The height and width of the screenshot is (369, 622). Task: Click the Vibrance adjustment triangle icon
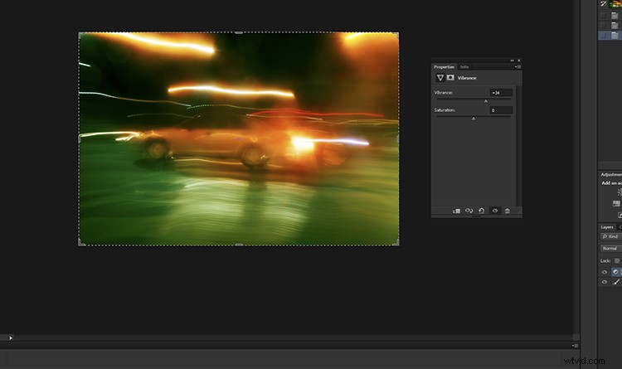[x=440, y=78]
